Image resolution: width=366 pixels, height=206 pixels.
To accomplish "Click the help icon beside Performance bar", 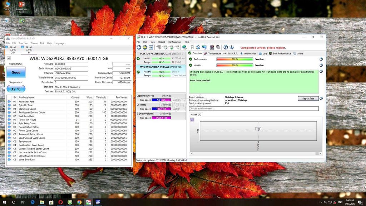I will [321, 59].
